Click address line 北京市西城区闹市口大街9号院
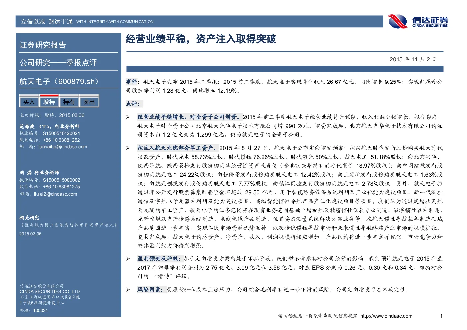 (x=50, y=297)
